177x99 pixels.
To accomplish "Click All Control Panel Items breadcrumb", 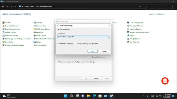I will pos(44,7).
